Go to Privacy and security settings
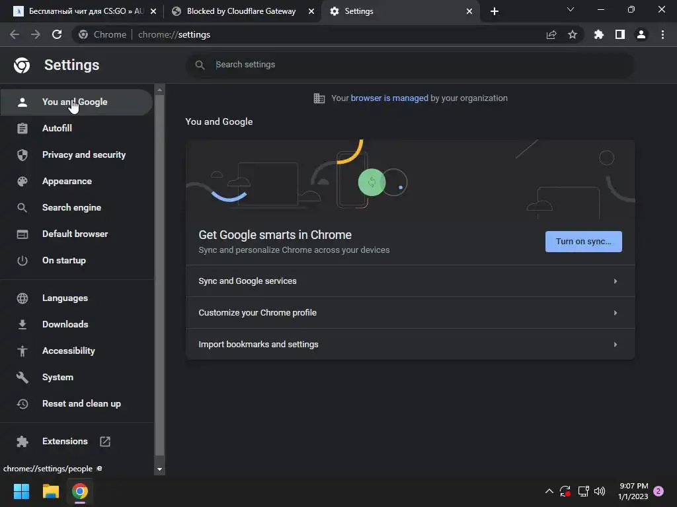 pos(77,154)
